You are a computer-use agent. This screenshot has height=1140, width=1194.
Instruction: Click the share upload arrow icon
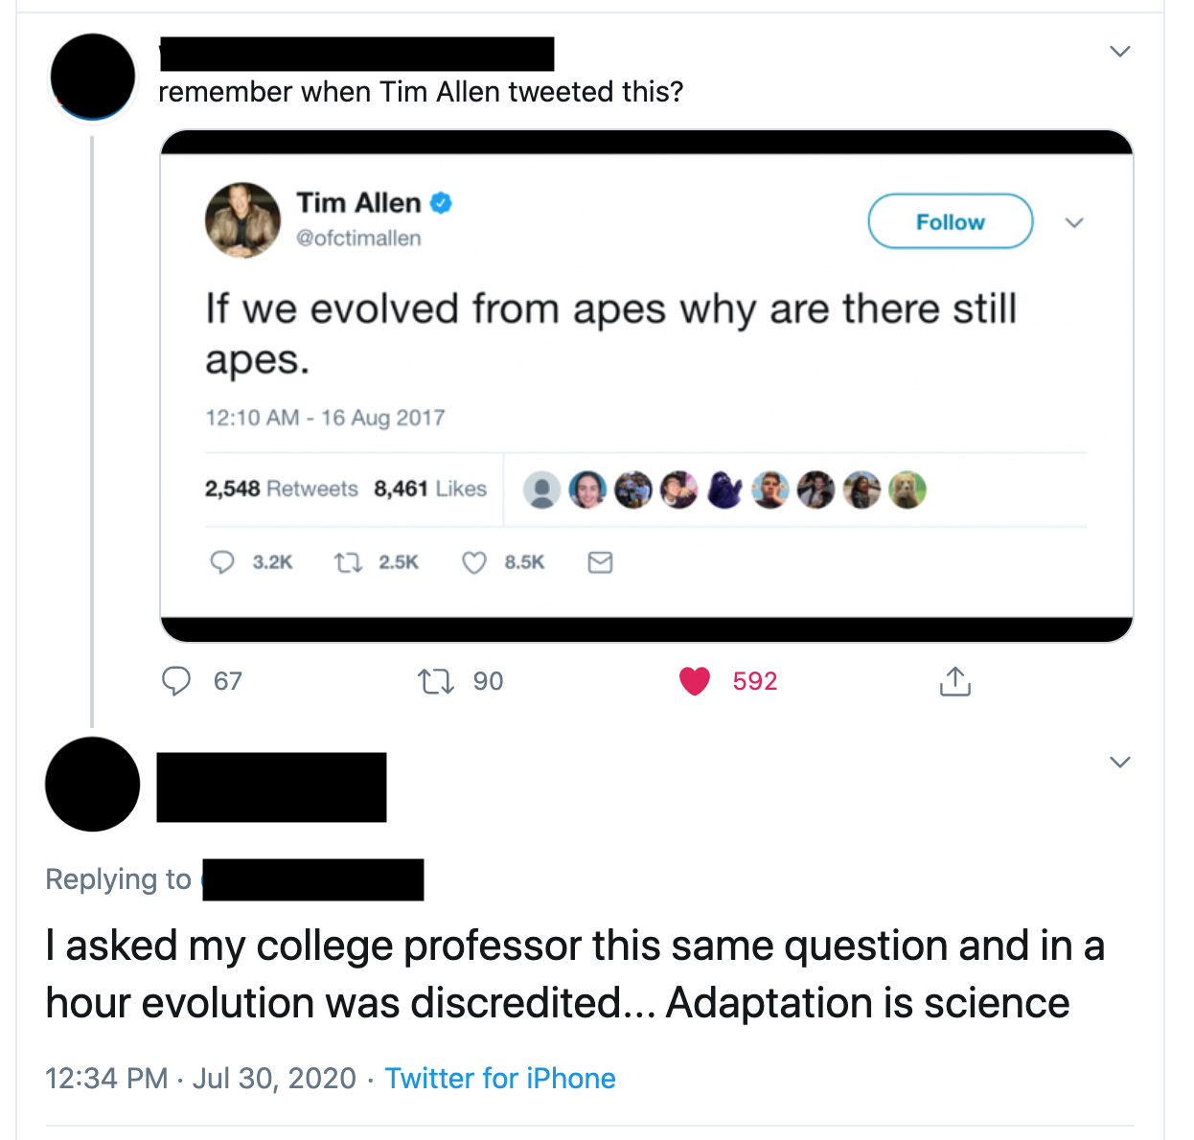[x=954, y=681]
